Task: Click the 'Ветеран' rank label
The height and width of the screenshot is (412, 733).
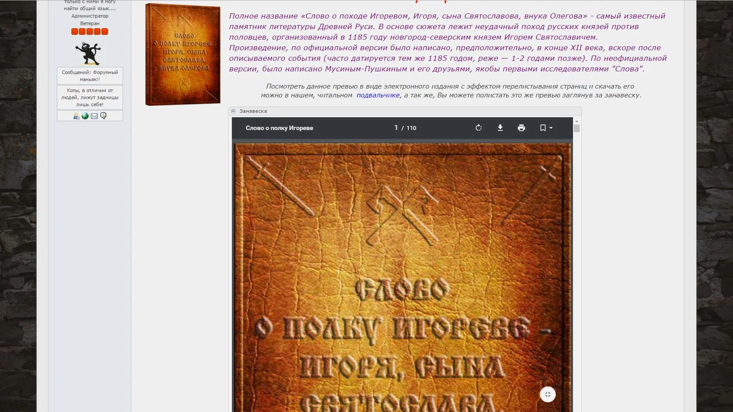Action: pyautogui.click(x=90, y=23)
